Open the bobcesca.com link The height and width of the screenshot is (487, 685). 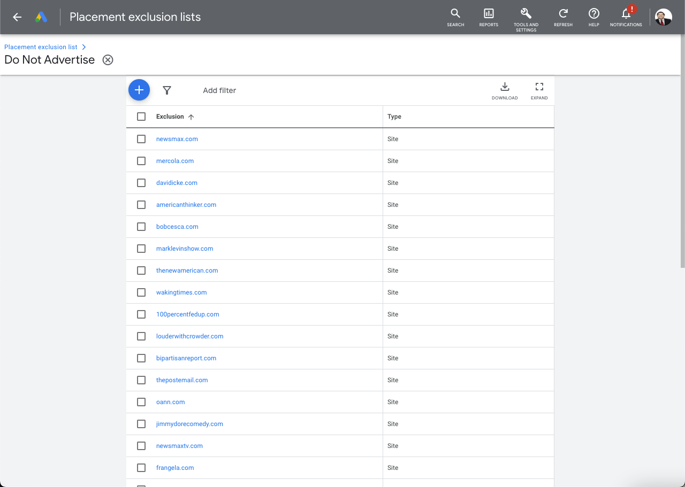pyautogui.click(x=177, y=227)
